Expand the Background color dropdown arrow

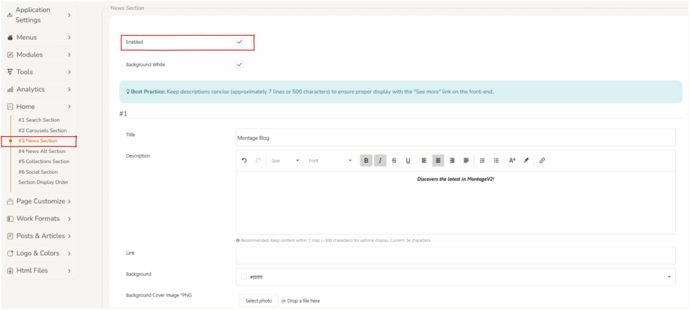pos(669,276)
